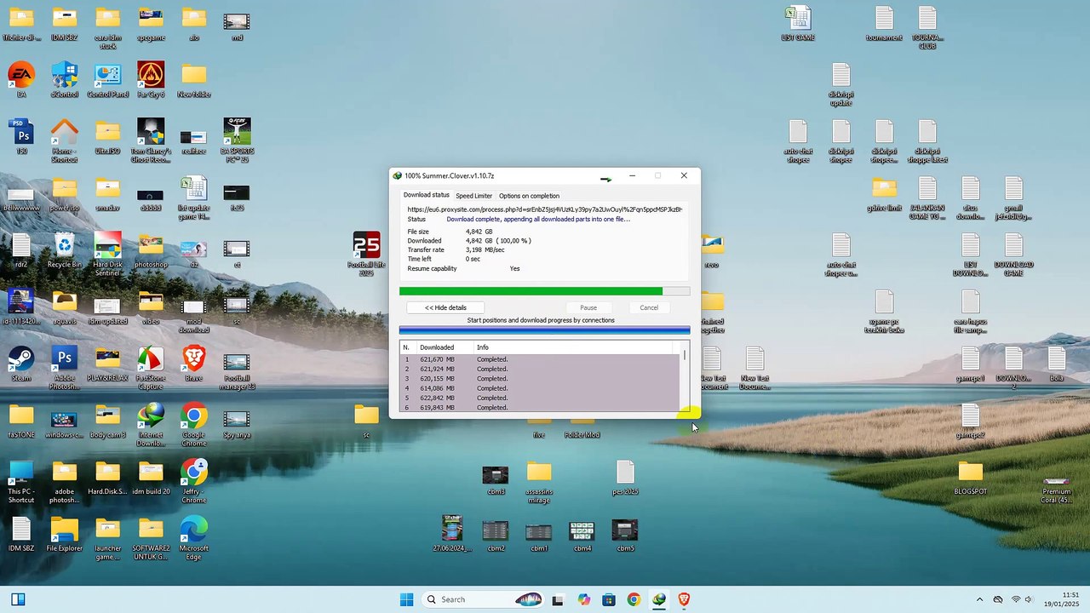This screenshot has height=613, width=1090.
Task: Show hidden system tray icons
Action: coord(979,599)
